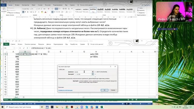This screenshot has width=194, height=109.
Task: Click Word's read mode view icon
Action: click(x=122, y=104)
